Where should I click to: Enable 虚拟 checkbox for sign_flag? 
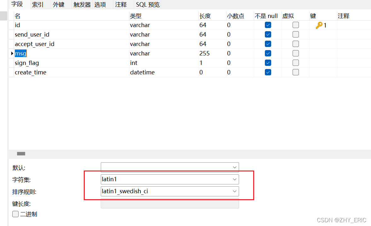tap(295, 63)
